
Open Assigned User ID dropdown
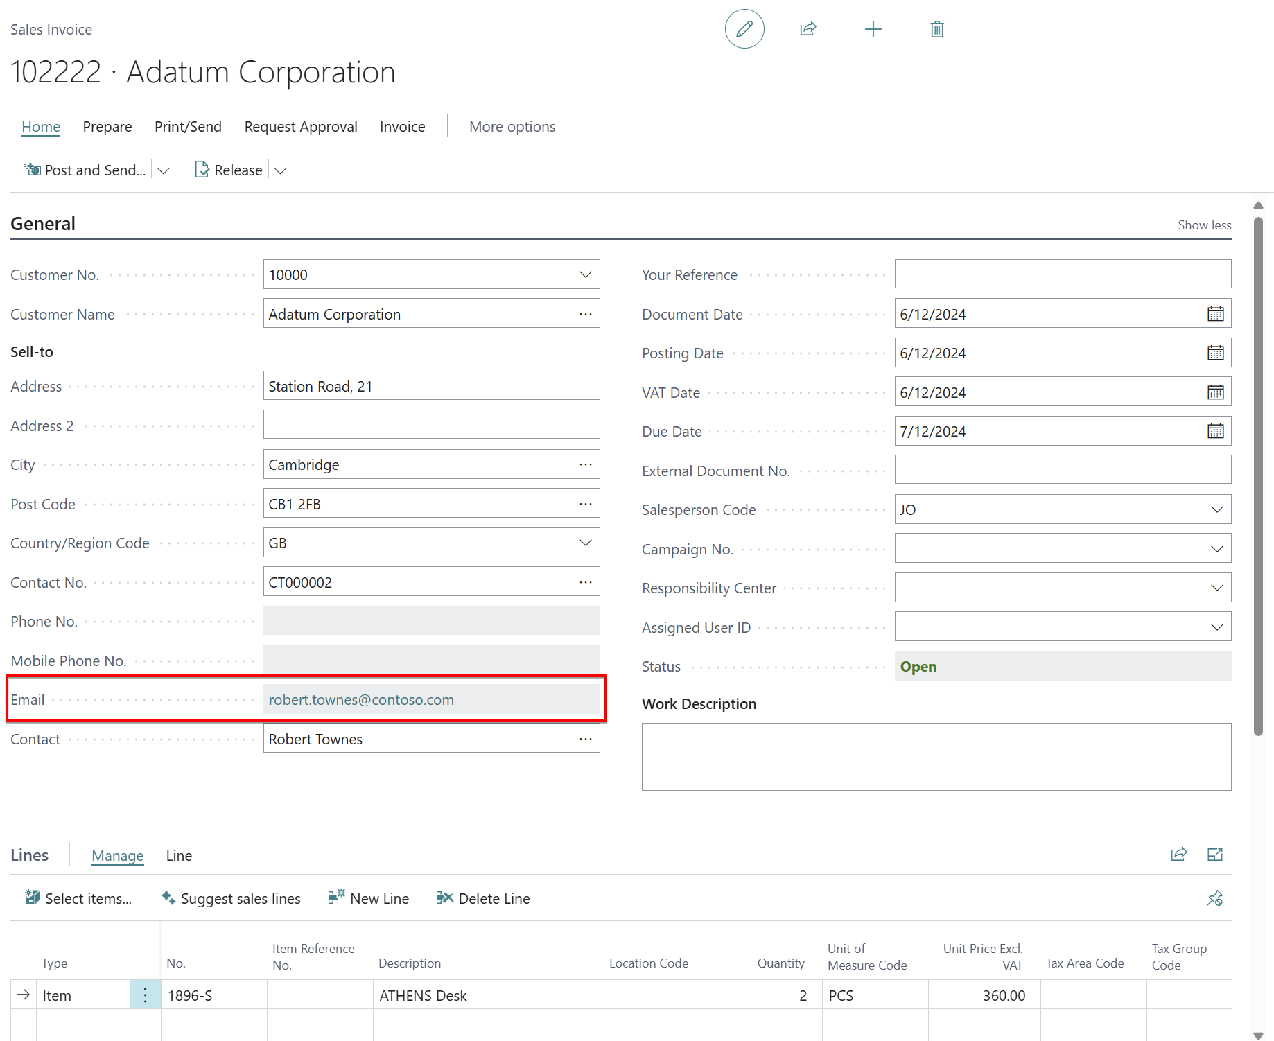pos(1216,627)
